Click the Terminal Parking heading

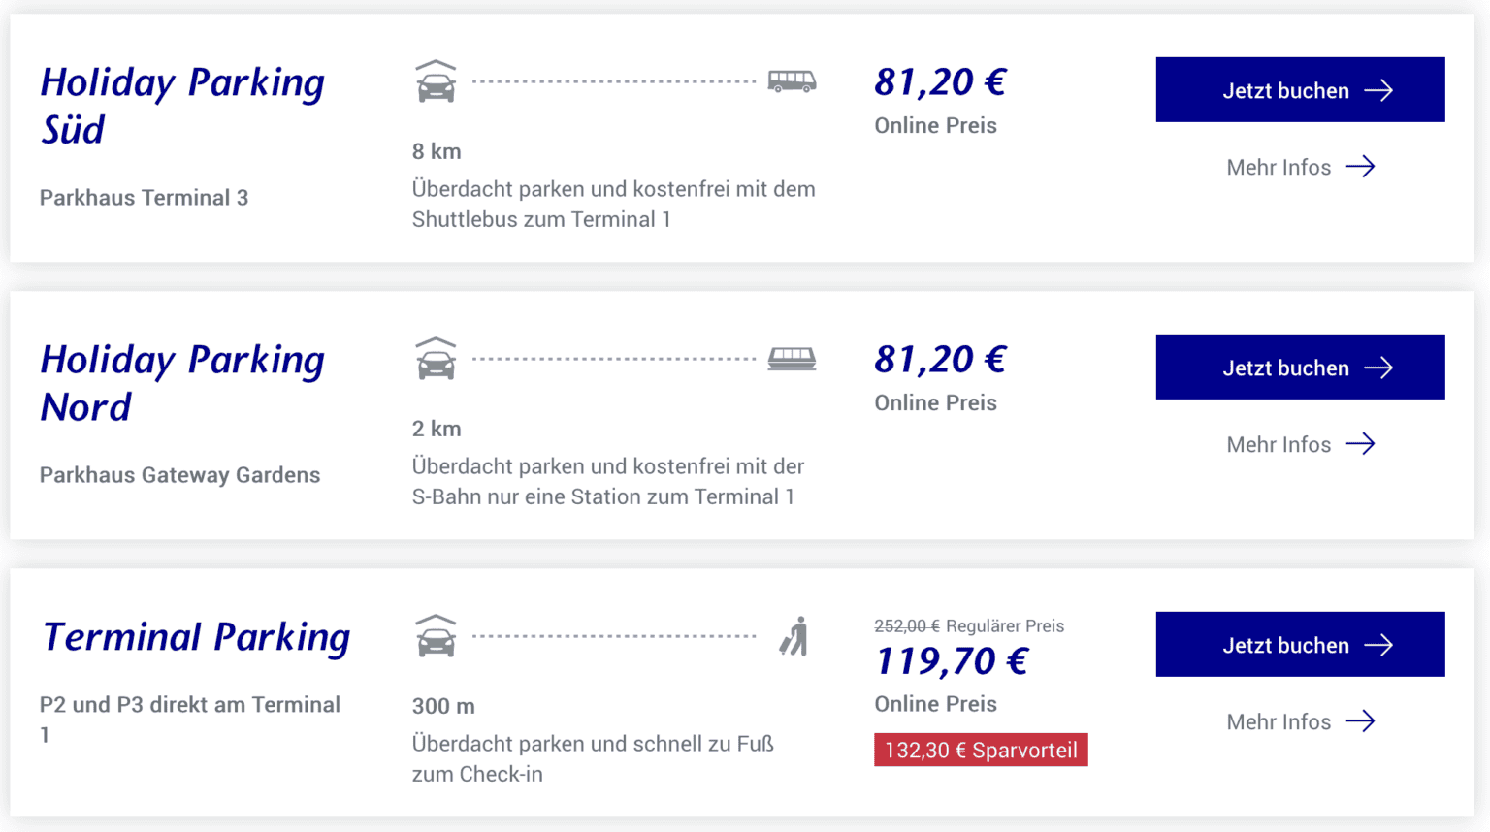[x=196, y=637]
